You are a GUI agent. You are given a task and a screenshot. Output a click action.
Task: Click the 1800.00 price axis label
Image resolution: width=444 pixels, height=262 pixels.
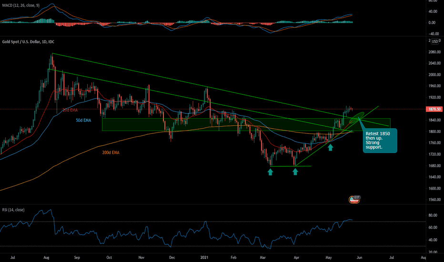pos(434,131)
